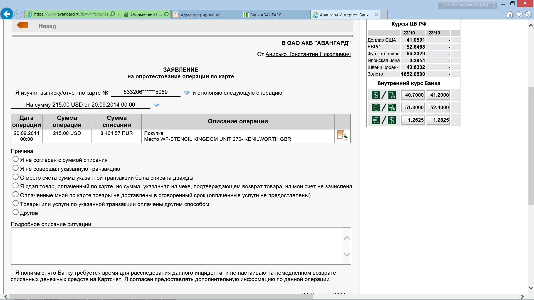Click the euro/dollar exchange icon
This screenshot has width=534, height=300.
point(384,120)
